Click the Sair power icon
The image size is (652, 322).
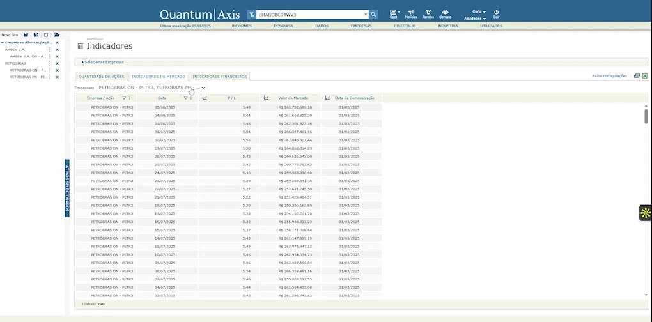click(x=497, y=12)
